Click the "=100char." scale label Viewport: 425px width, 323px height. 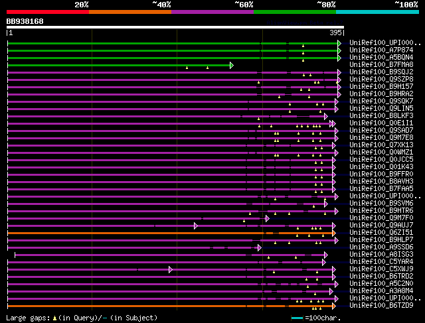tap(323, 318)
